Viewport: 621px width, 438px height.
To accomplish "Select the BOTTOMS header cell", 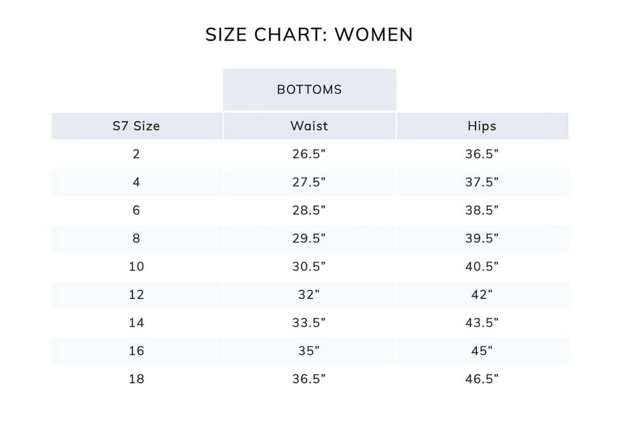I will tap(309, 89).
